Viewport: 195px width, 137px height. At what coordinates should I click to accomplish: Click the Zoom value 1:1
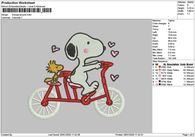click(188, 14)
